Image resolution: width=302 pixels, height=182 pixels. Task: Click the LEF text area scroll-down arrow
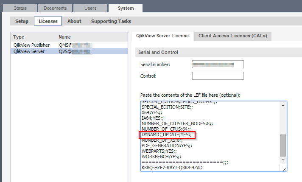(x=283, y=160)
